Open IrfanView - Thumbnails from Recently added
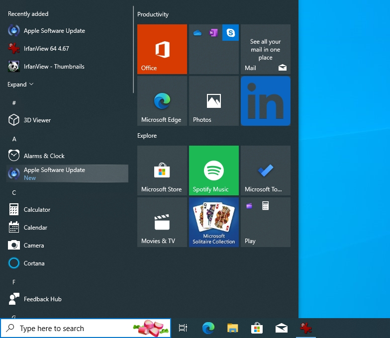Image resolution: width=390 pixels, height=338 pixels. pos(67,67)
